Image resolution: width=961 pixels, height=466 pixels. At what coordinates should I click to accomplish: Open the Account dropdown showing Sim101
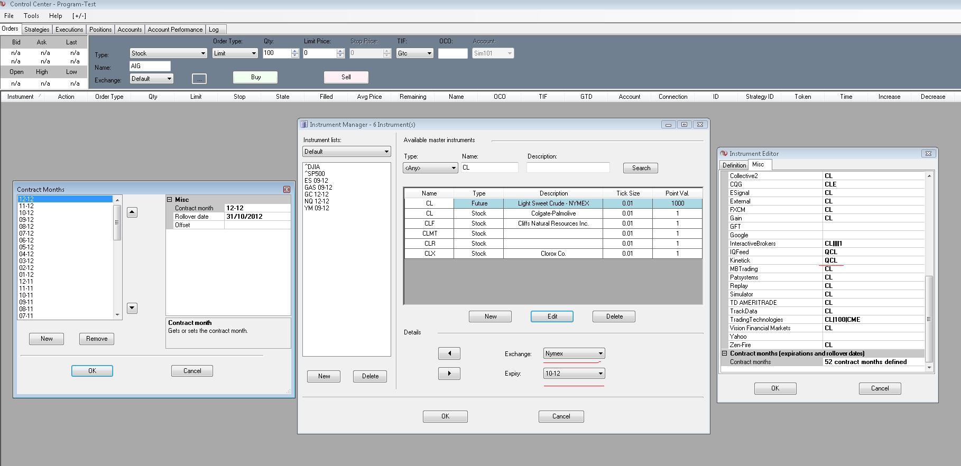pyautogui.click(x=493, y=53)
